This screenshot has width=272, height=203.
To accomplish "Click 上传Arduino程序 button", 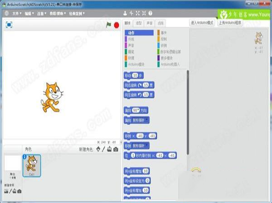I will tap(231, 22).
